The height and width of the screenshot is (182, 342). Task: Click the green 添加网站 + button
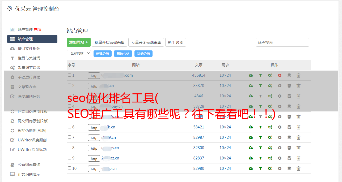click(x=79, y=42)
